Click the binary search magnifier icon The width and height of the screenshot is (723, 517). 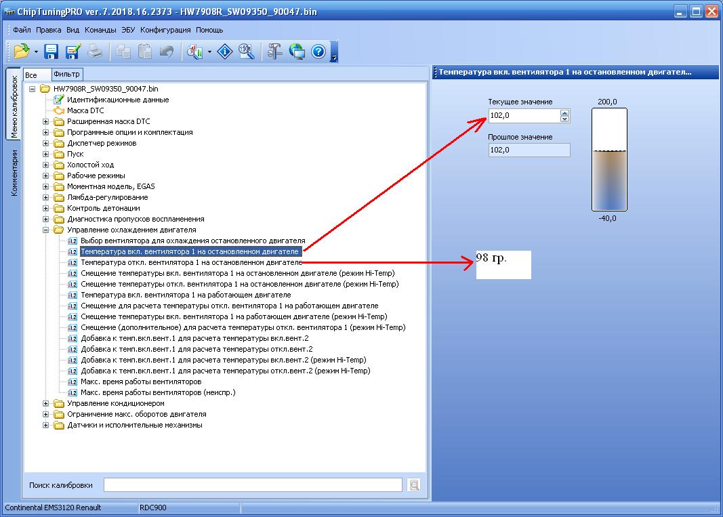pyautogui.click(x=247, y=51)
